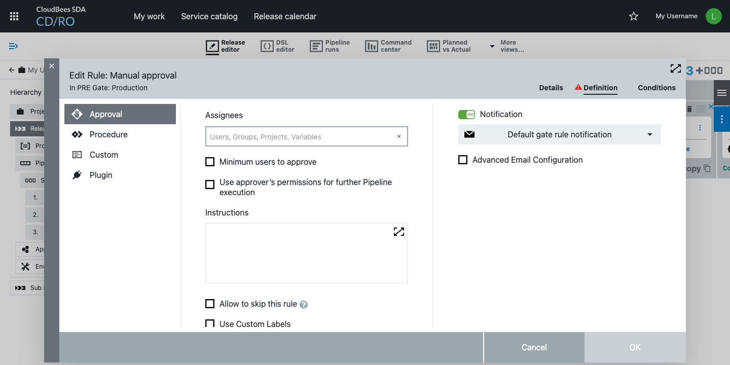Switch to the Conditions tab

pyautogui.click(x=656, y=88)
